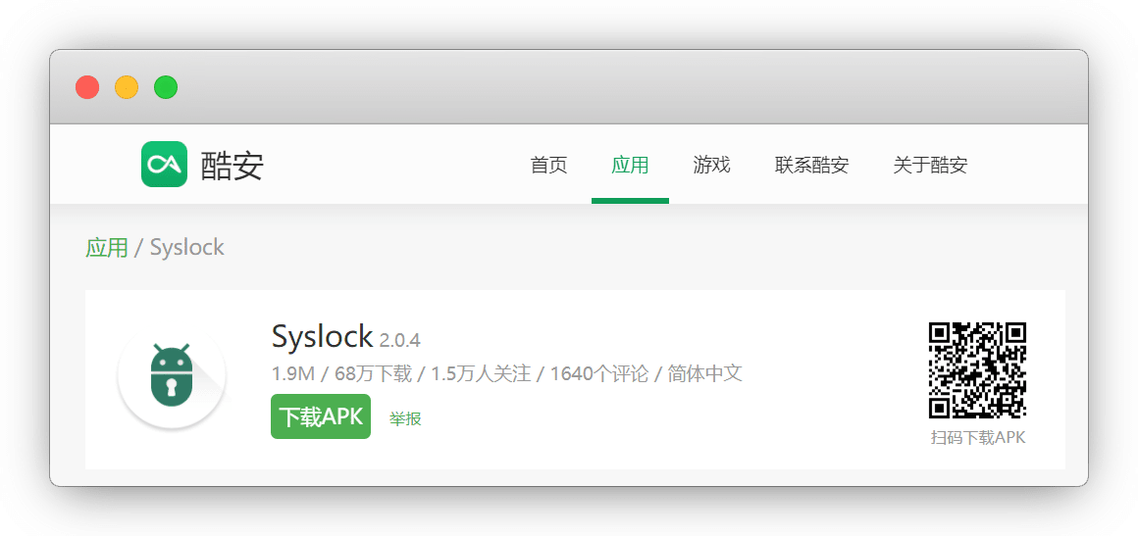Click the Syslock breadcrumb text
Image resolution: width=1138 pixels, height=536 pixels.
187,247
